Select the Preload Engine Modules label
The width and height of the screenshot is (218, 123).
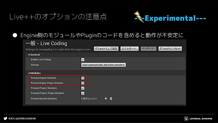pos(44,78)
